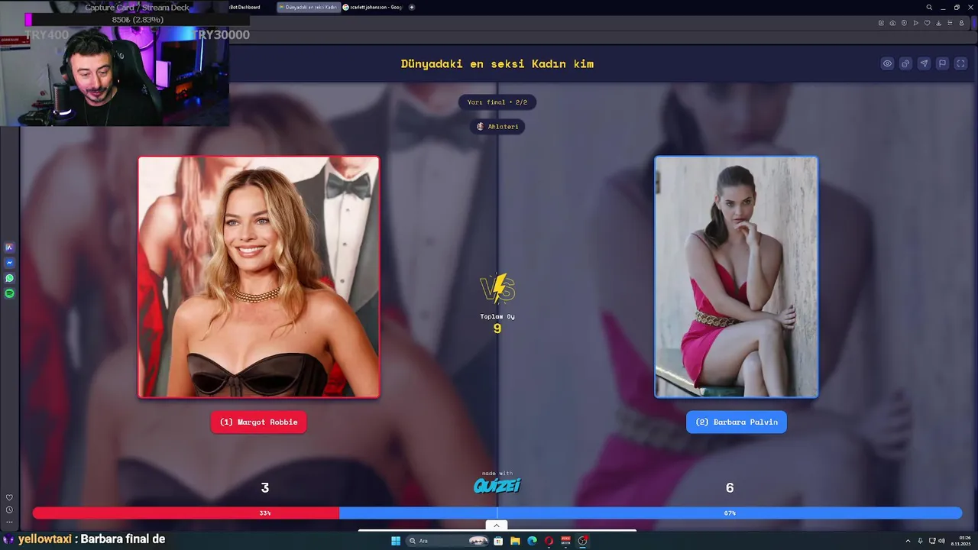Click the paper plane share icon
The width and height of the screenshot is (978, 550).
coord(924,63)
